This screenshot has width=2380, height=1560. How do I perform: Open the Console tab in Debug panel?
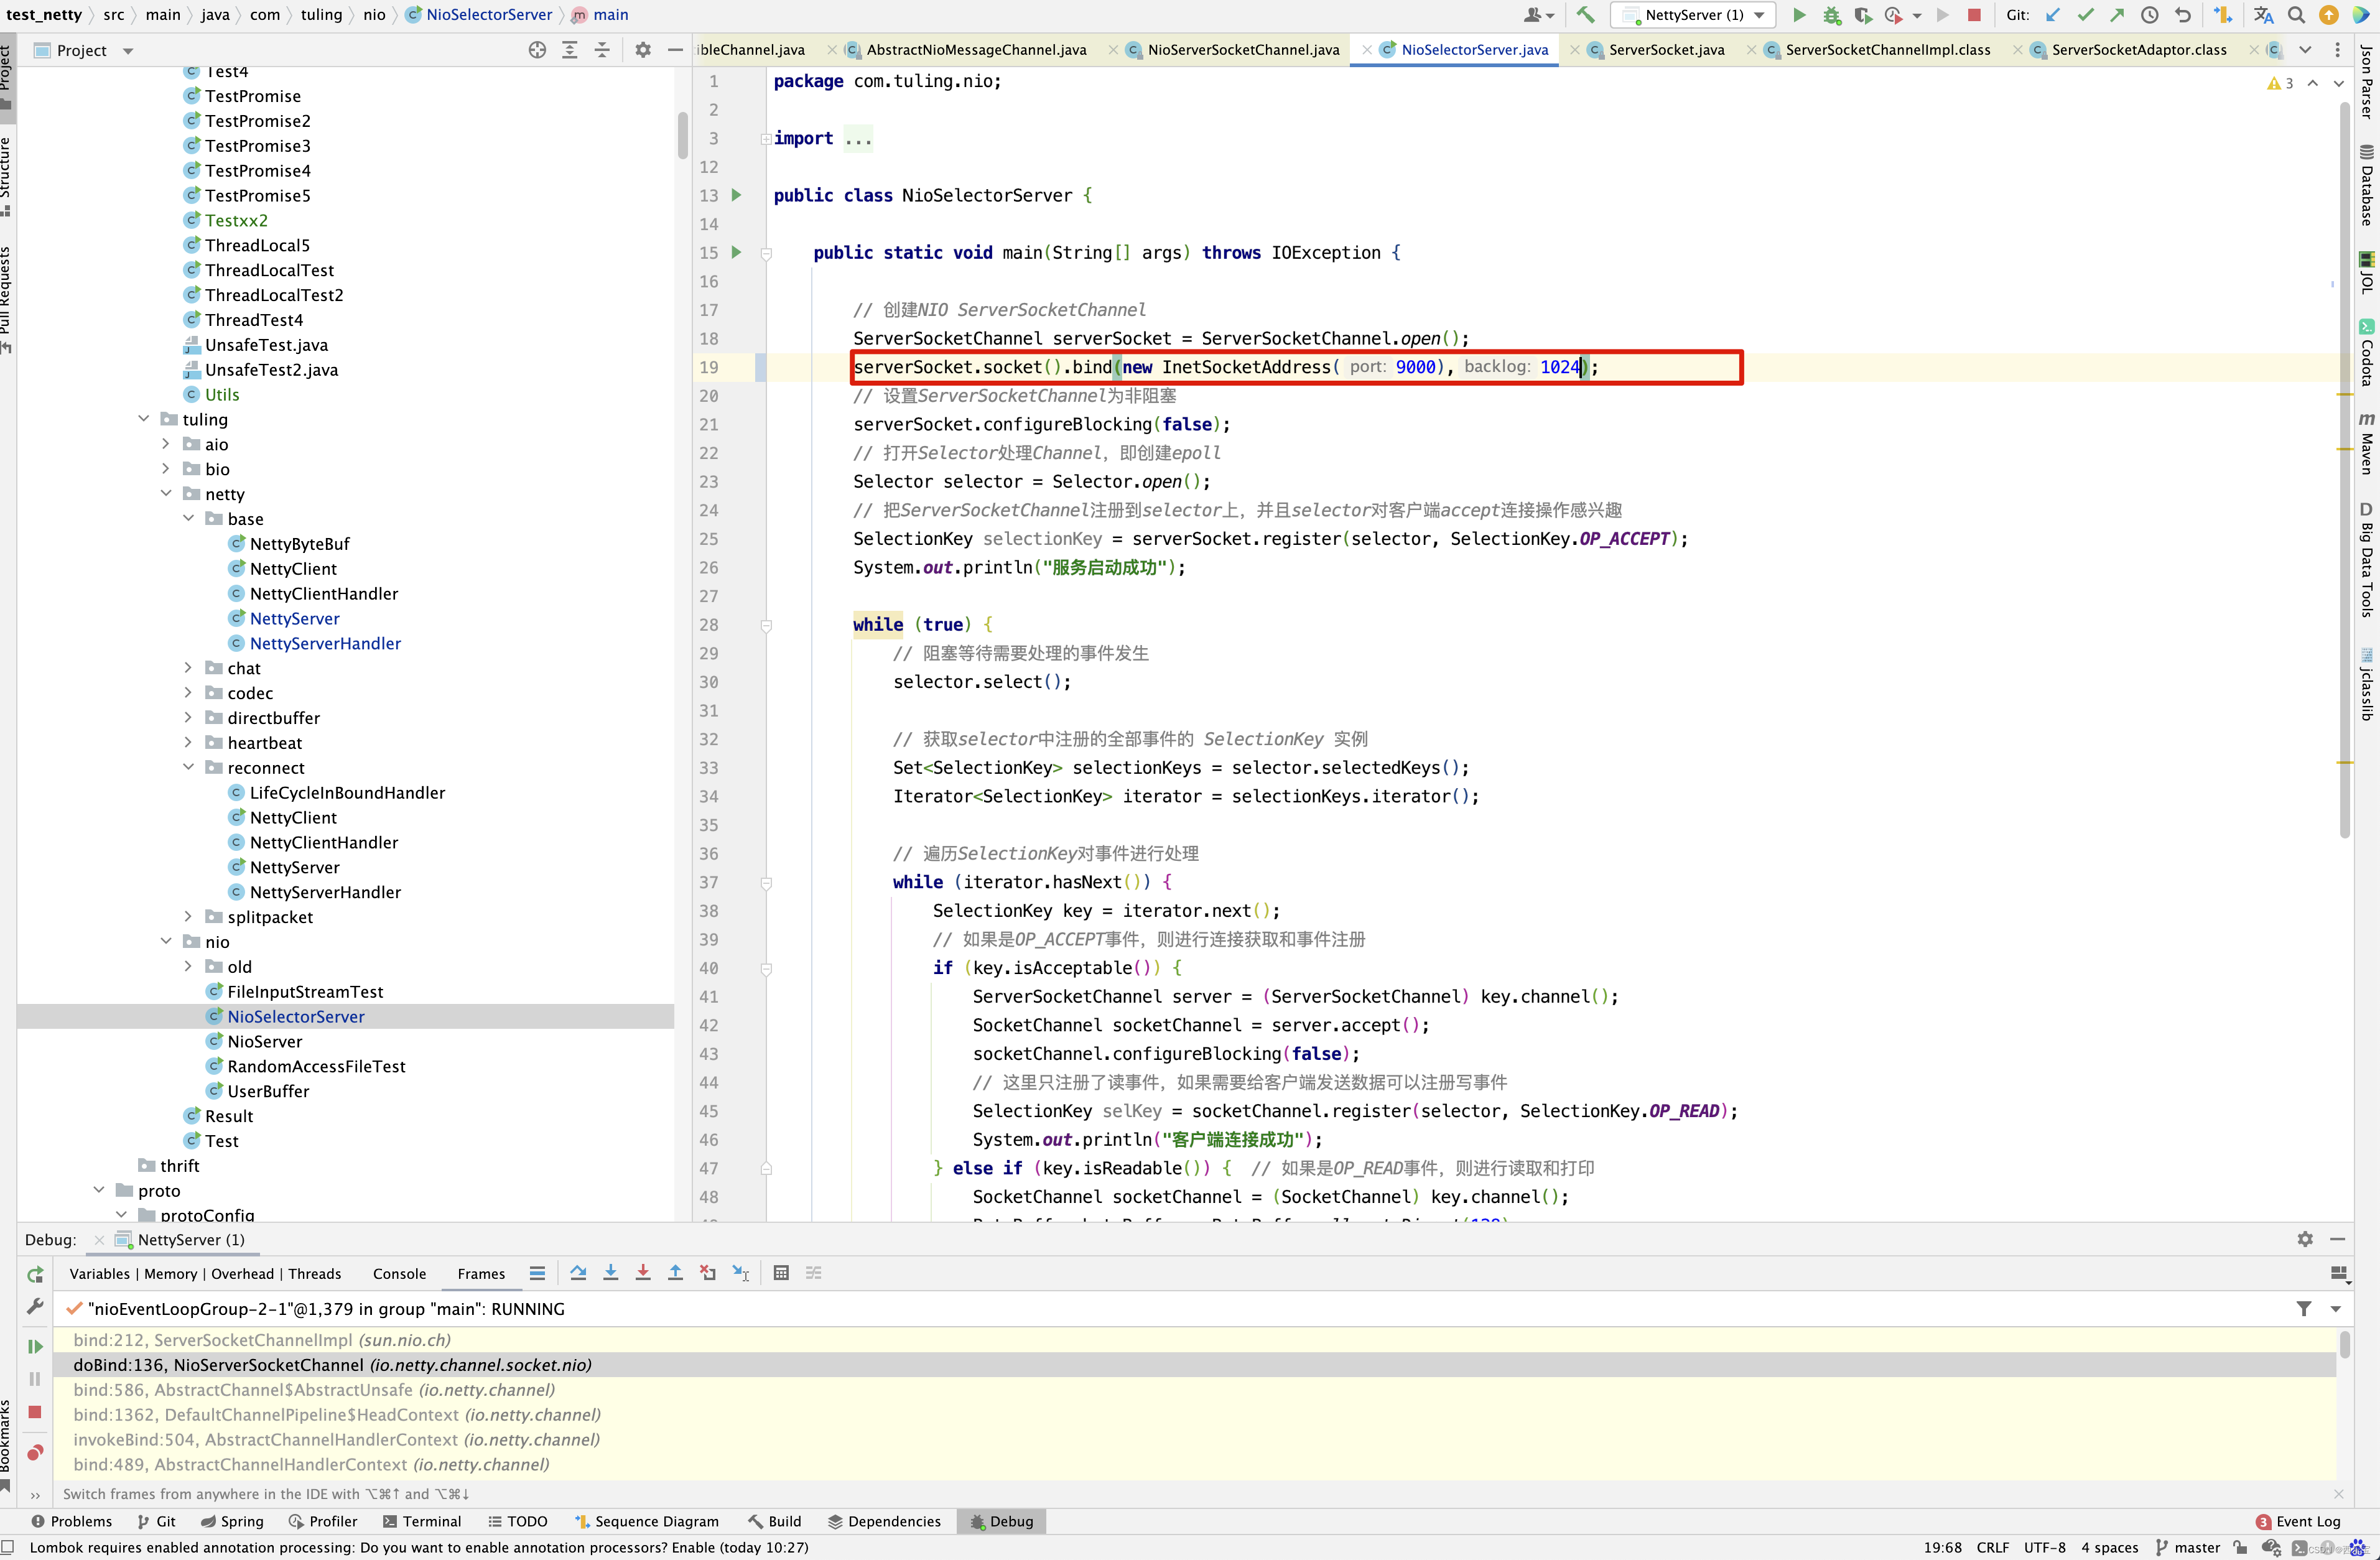pyautogui.click(x=399, y=1273)
